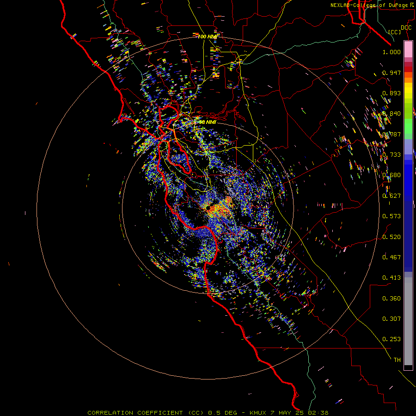Click the 0.253 scale value
The height and width of the screenshot is (416, 416).
[392, 339]
